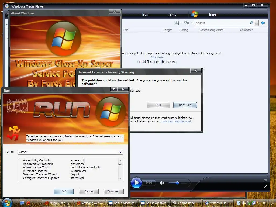The width and height of the screenshot is (276, 207).
Task: Click the 'Click here' link in Media Player
Action: (x=157, y=57)
